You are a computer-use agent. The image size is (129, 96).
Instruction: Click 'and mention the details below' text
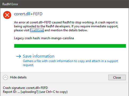[x=66, y=30]
